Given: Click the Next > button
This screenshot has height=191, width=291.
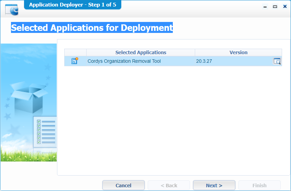Looking at the screenshot, I should coord(214,185).
